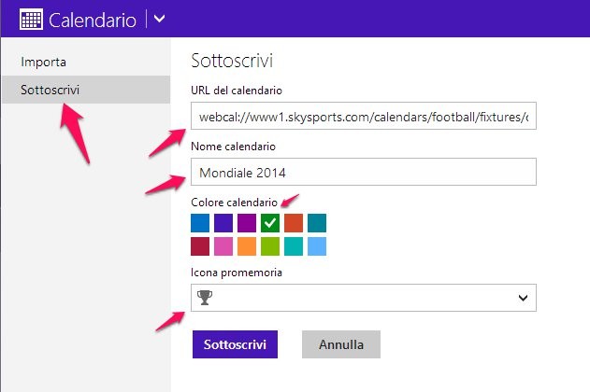Click the URL del calendario input field
The image size is (590, 392).
click(364, 116)
